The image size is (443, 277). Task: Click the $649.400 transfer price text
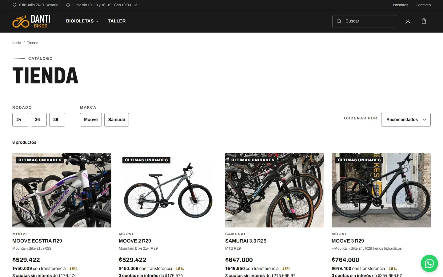tap(341, 268)
